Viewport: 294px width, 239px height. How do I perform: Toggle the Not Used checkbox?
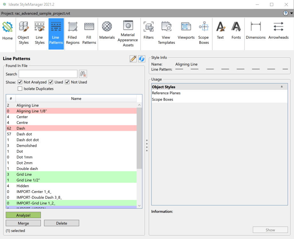coord(67,82)
